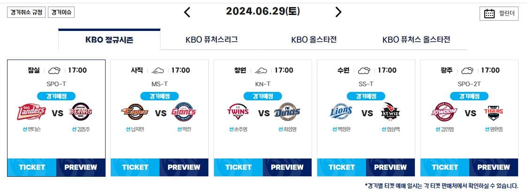
Task: Open the 경기이슈 button
Action: (x=61, y=12)
